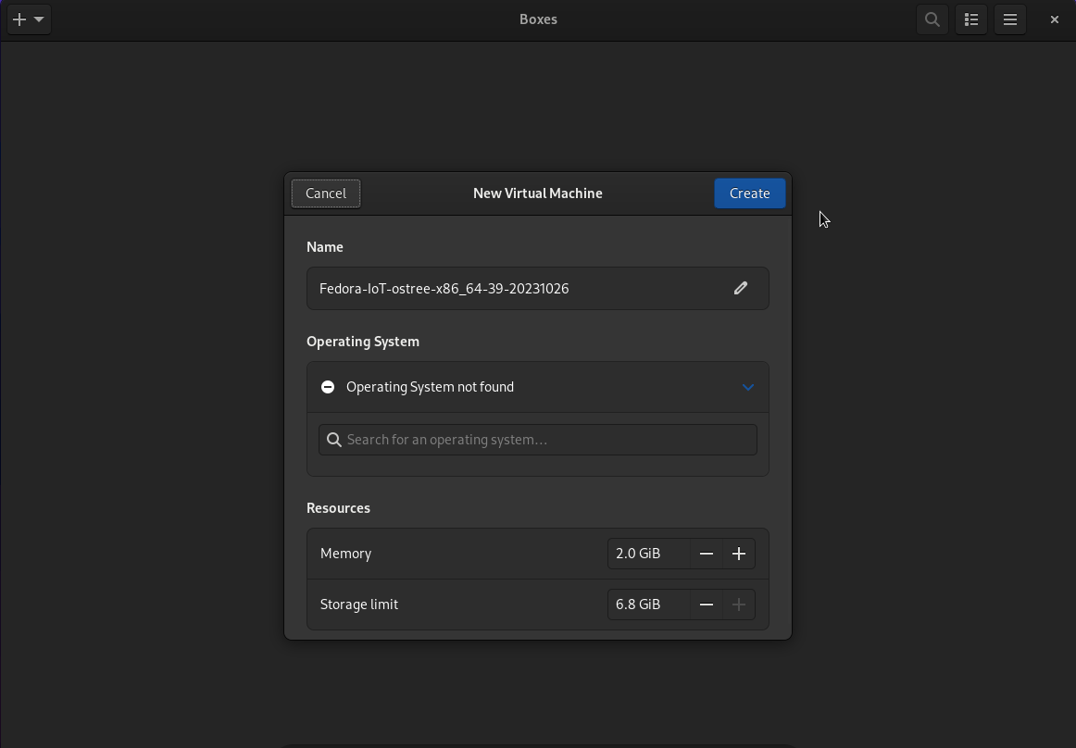This screenshot has width=1076, height=748.
Task: Click the pencil edit name icon
Action: pos(741,288)
